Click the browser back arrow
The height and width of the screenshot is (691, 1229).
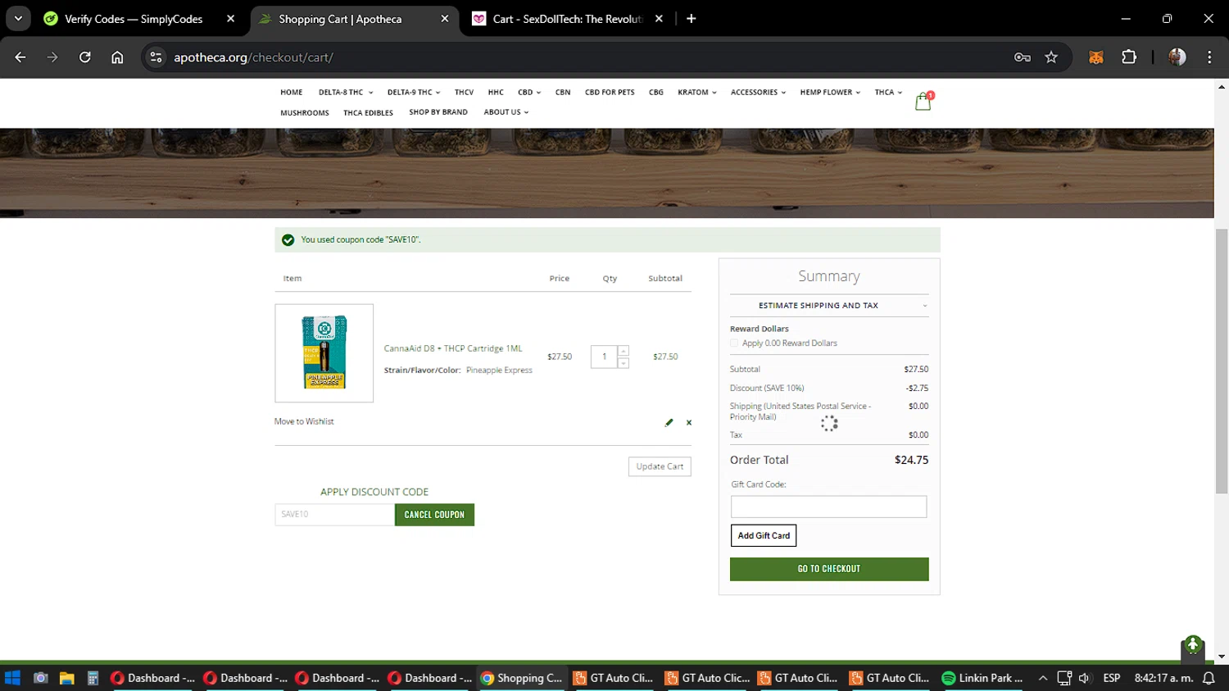[20, 57]
